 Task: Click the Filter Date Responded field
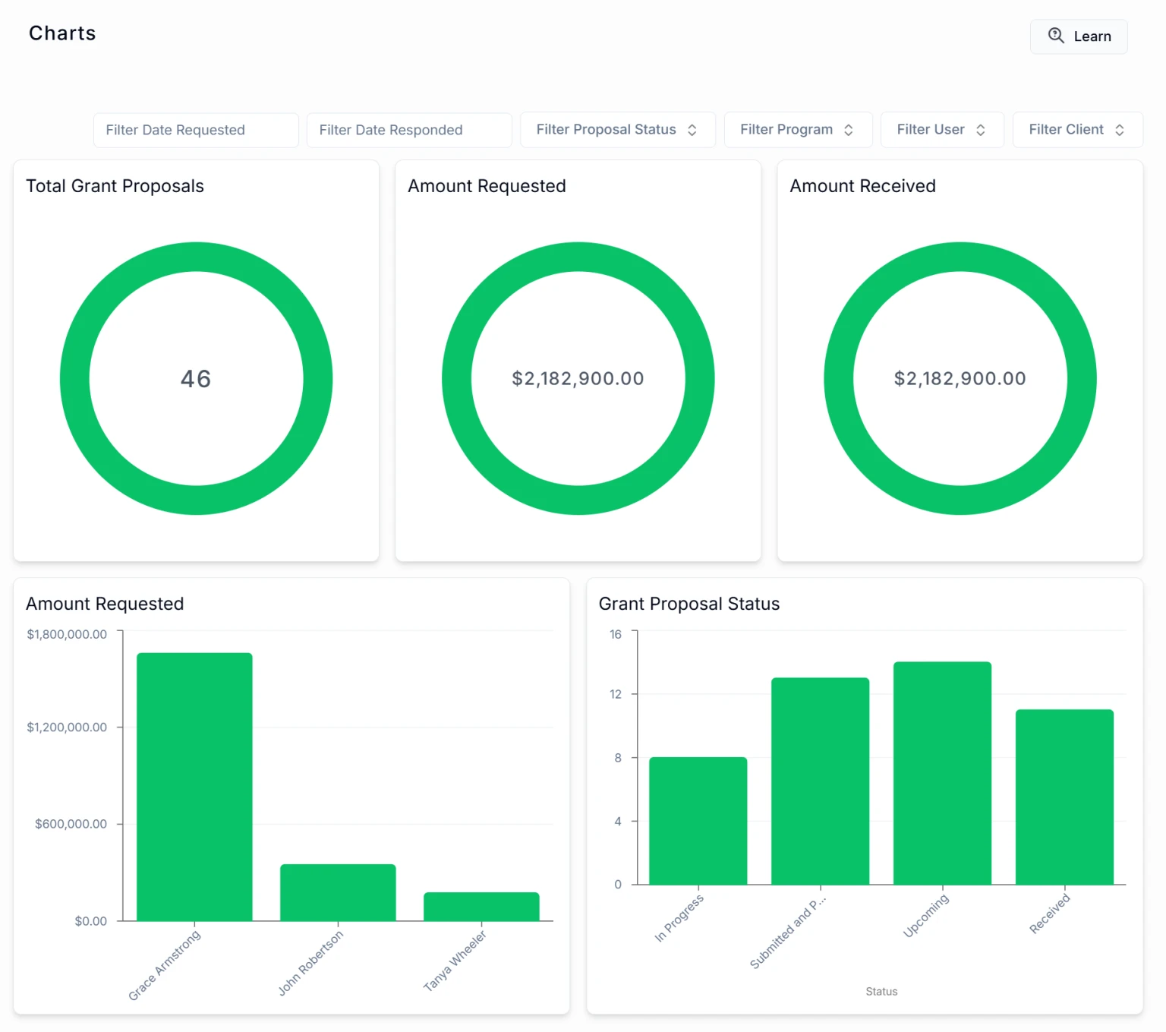click(409, 130)
